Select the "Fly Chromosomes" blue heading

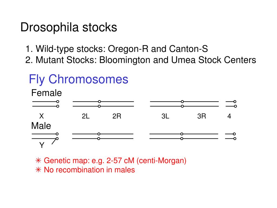pyautogui.click(x=78, y=79)
